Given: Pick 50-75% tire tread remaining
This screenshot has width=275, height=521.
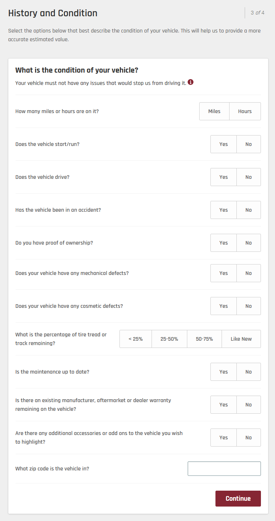Looking at the screenshot, I should (204, 339).
